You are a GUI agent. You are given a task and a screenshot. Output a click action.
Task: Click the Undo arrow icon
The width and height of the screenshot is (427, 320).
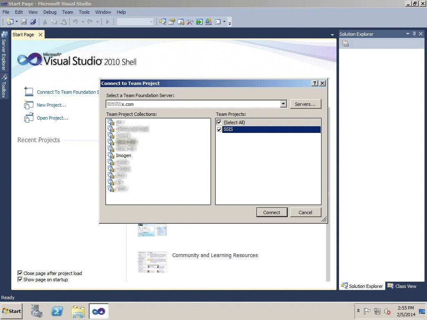point(75,22)
